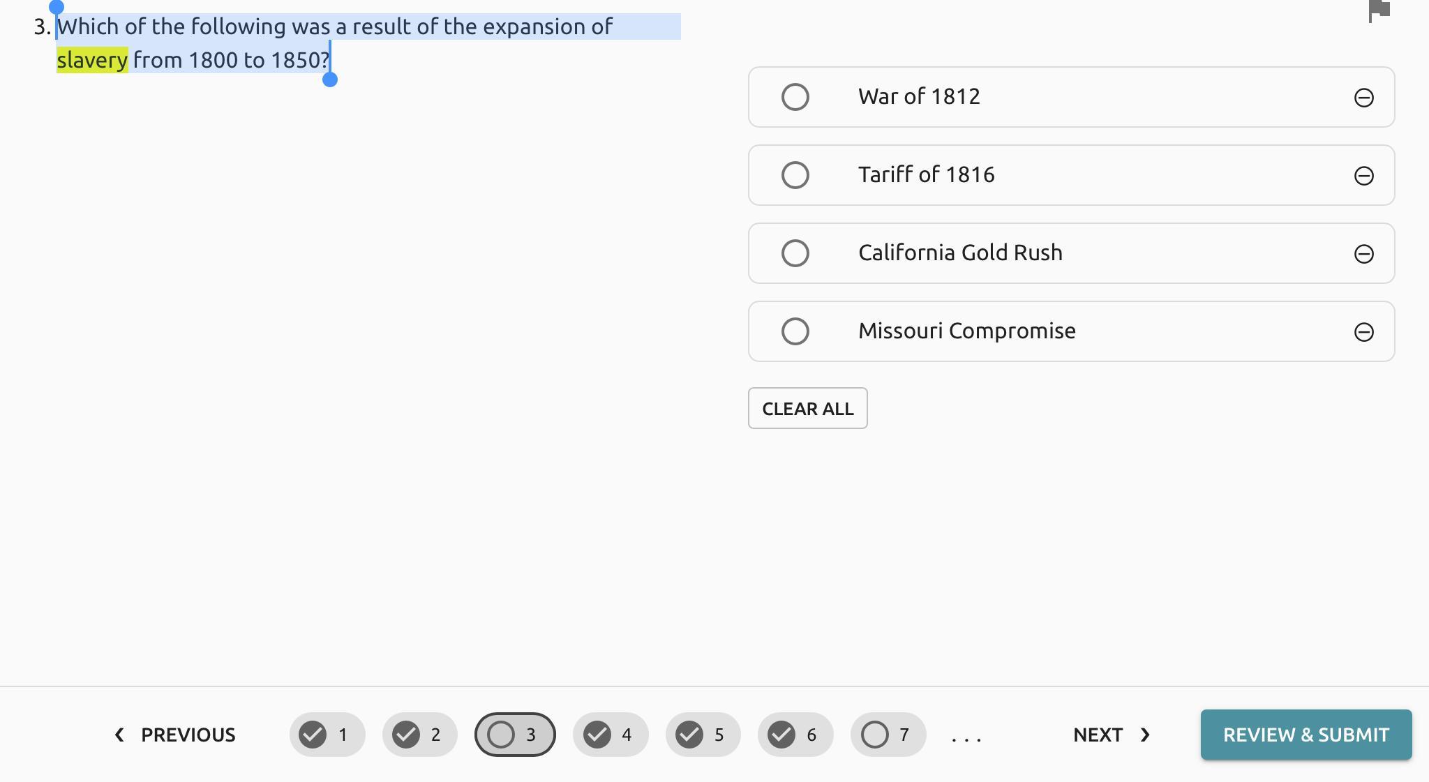The height and width of the screenshot is (782, 1429).
Task: Mark Missouri Compromise as the answer
Action: 795,331
